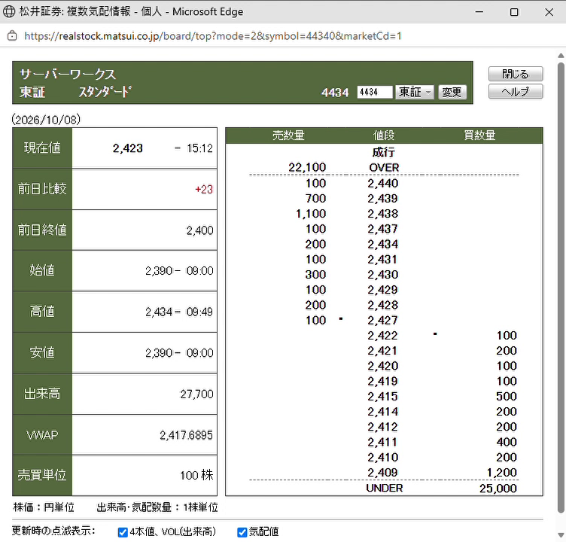
Task: Click the 成行 market order row
Action: tap(384, 152)
